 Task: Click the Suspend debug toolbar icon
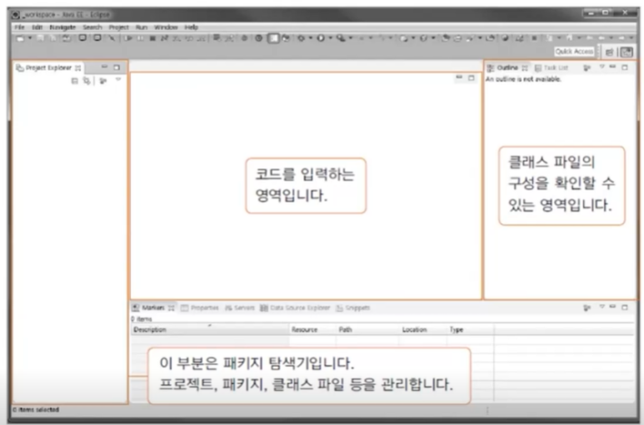tap(141, 38)
